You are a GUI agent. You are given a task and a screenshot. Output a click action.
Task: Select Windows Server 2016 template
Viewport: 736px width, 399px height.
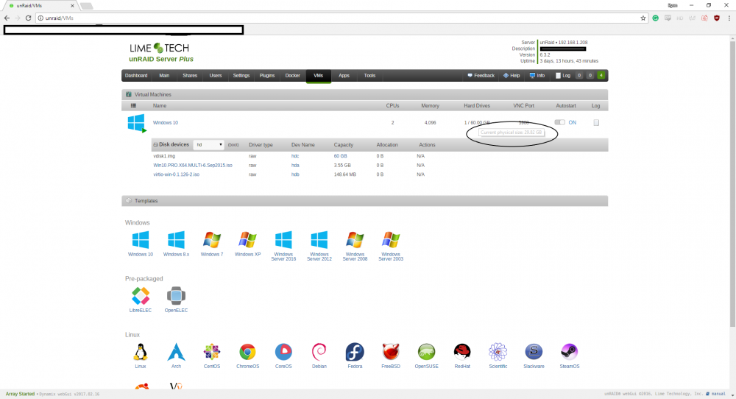[283, 240]
